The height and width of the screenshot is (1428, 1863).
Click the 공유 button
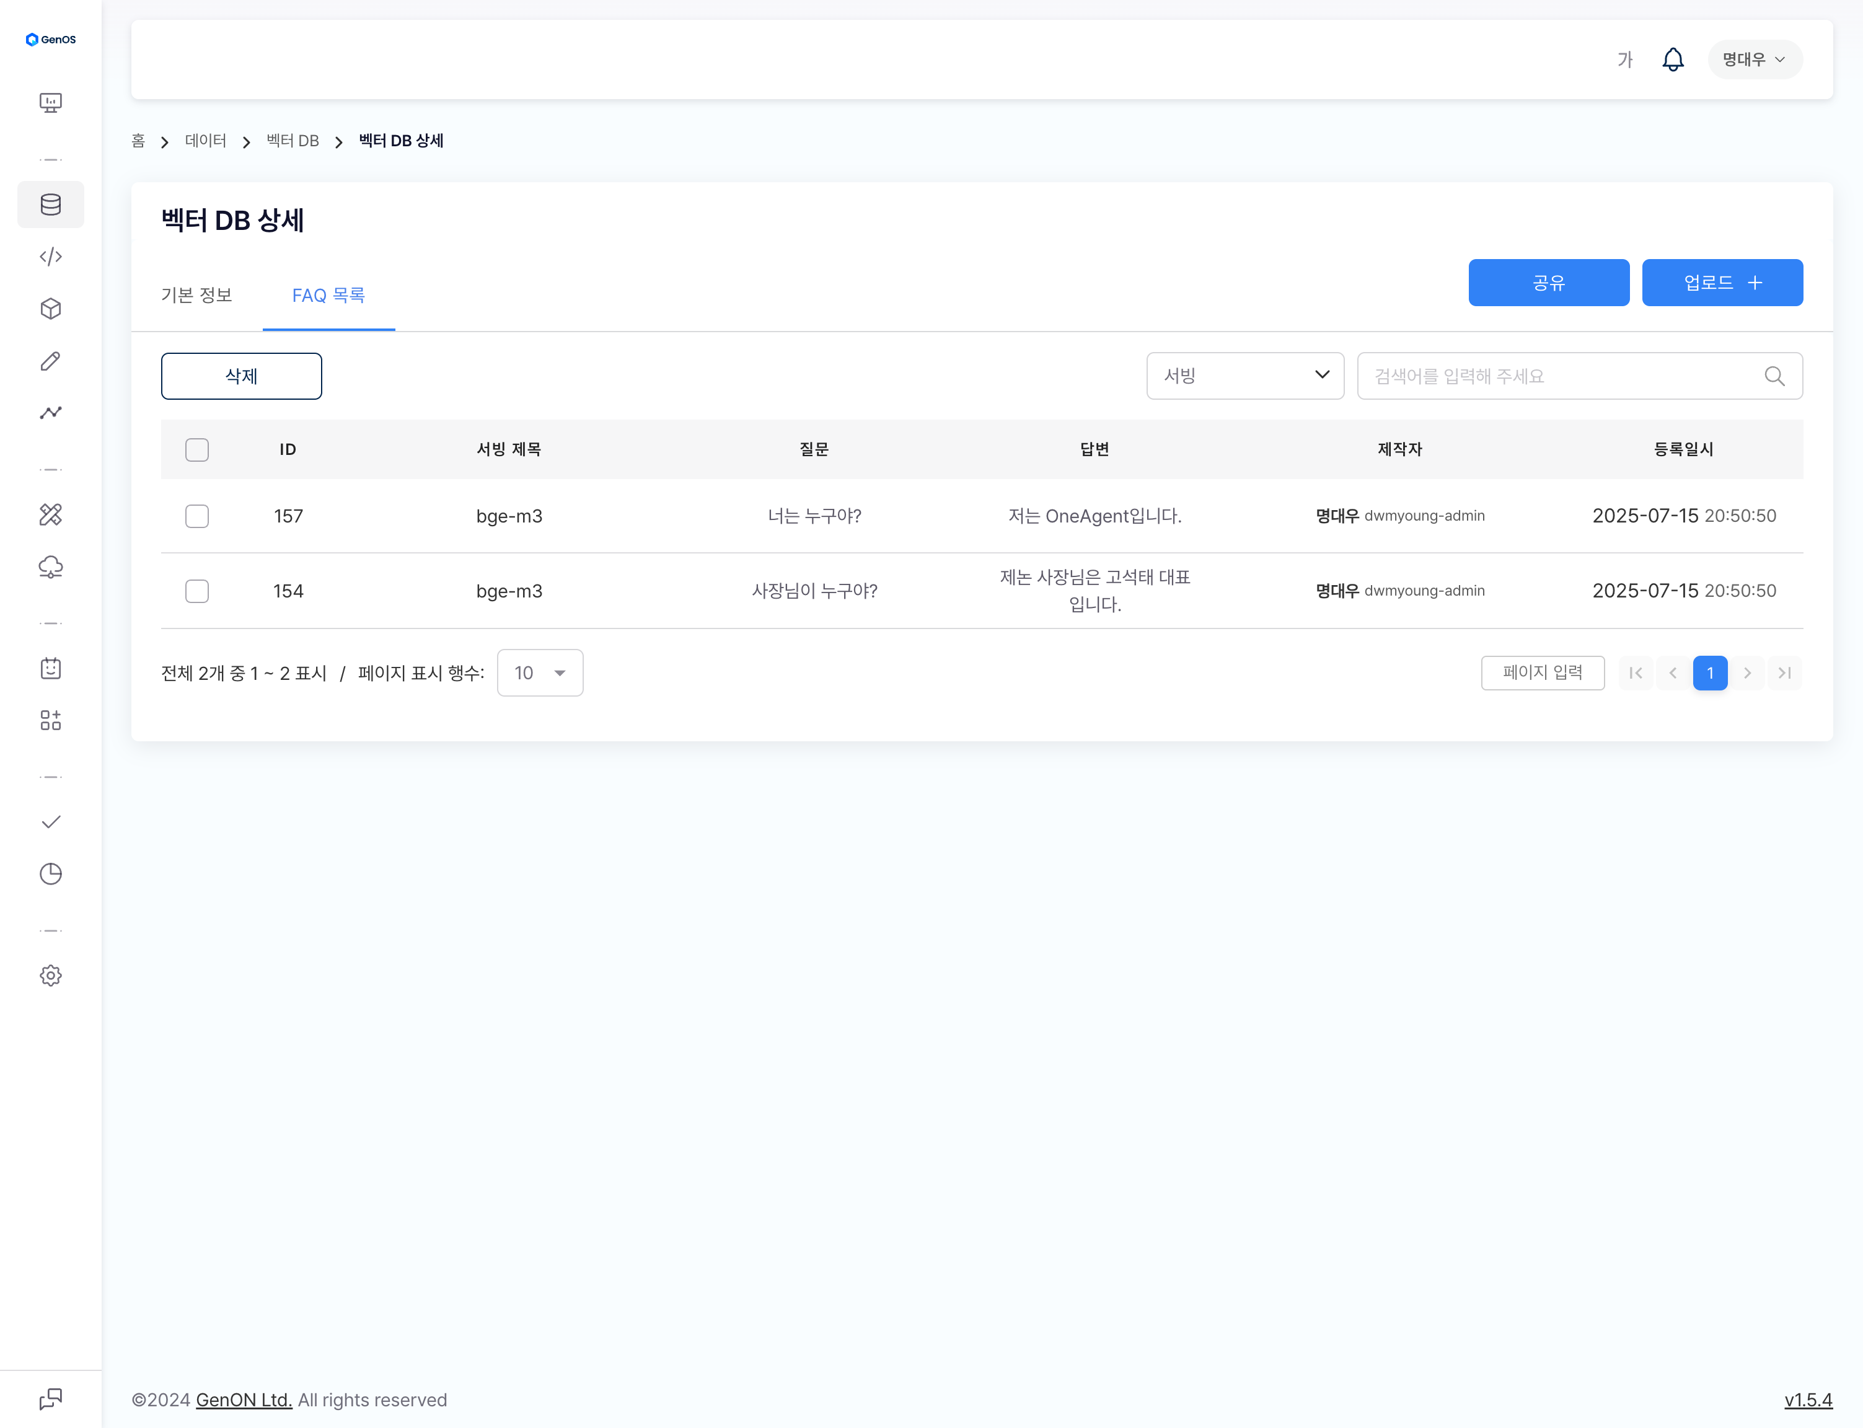pos(1548,283)
